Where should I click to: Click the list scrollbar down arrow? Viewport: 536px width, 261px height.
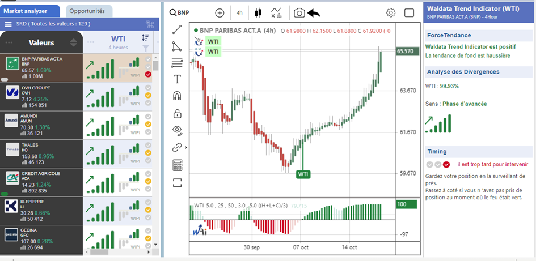[155, 245]
